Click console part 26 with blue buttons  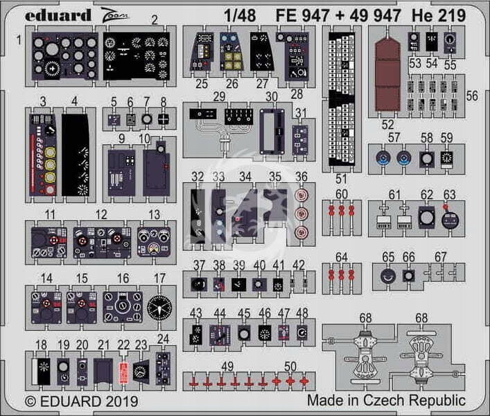point(231,52)
